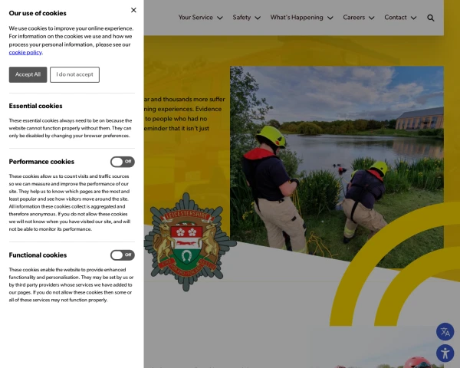Open the language translation icon
The height and width of the screenshot is (368, 460).
[445, 332]
